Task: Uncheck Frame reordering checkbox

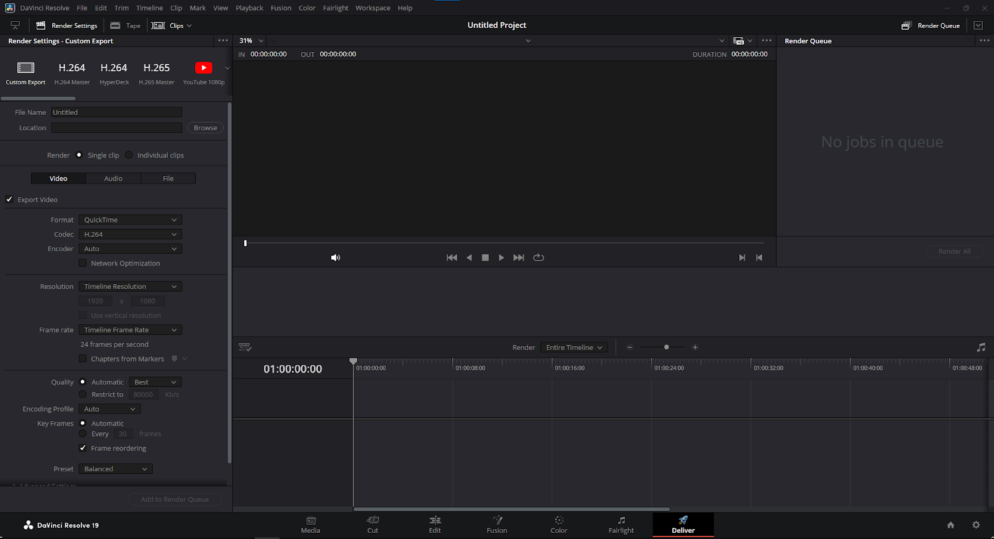Action: (x=83, y=448)
